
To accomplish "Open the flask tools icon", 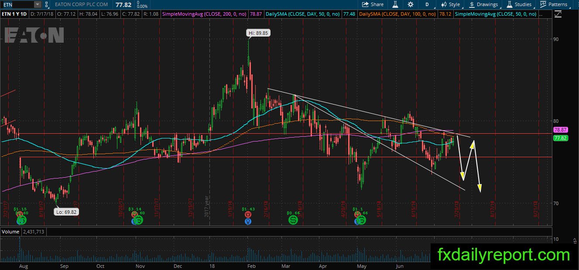I will click(x=395, y=4).
